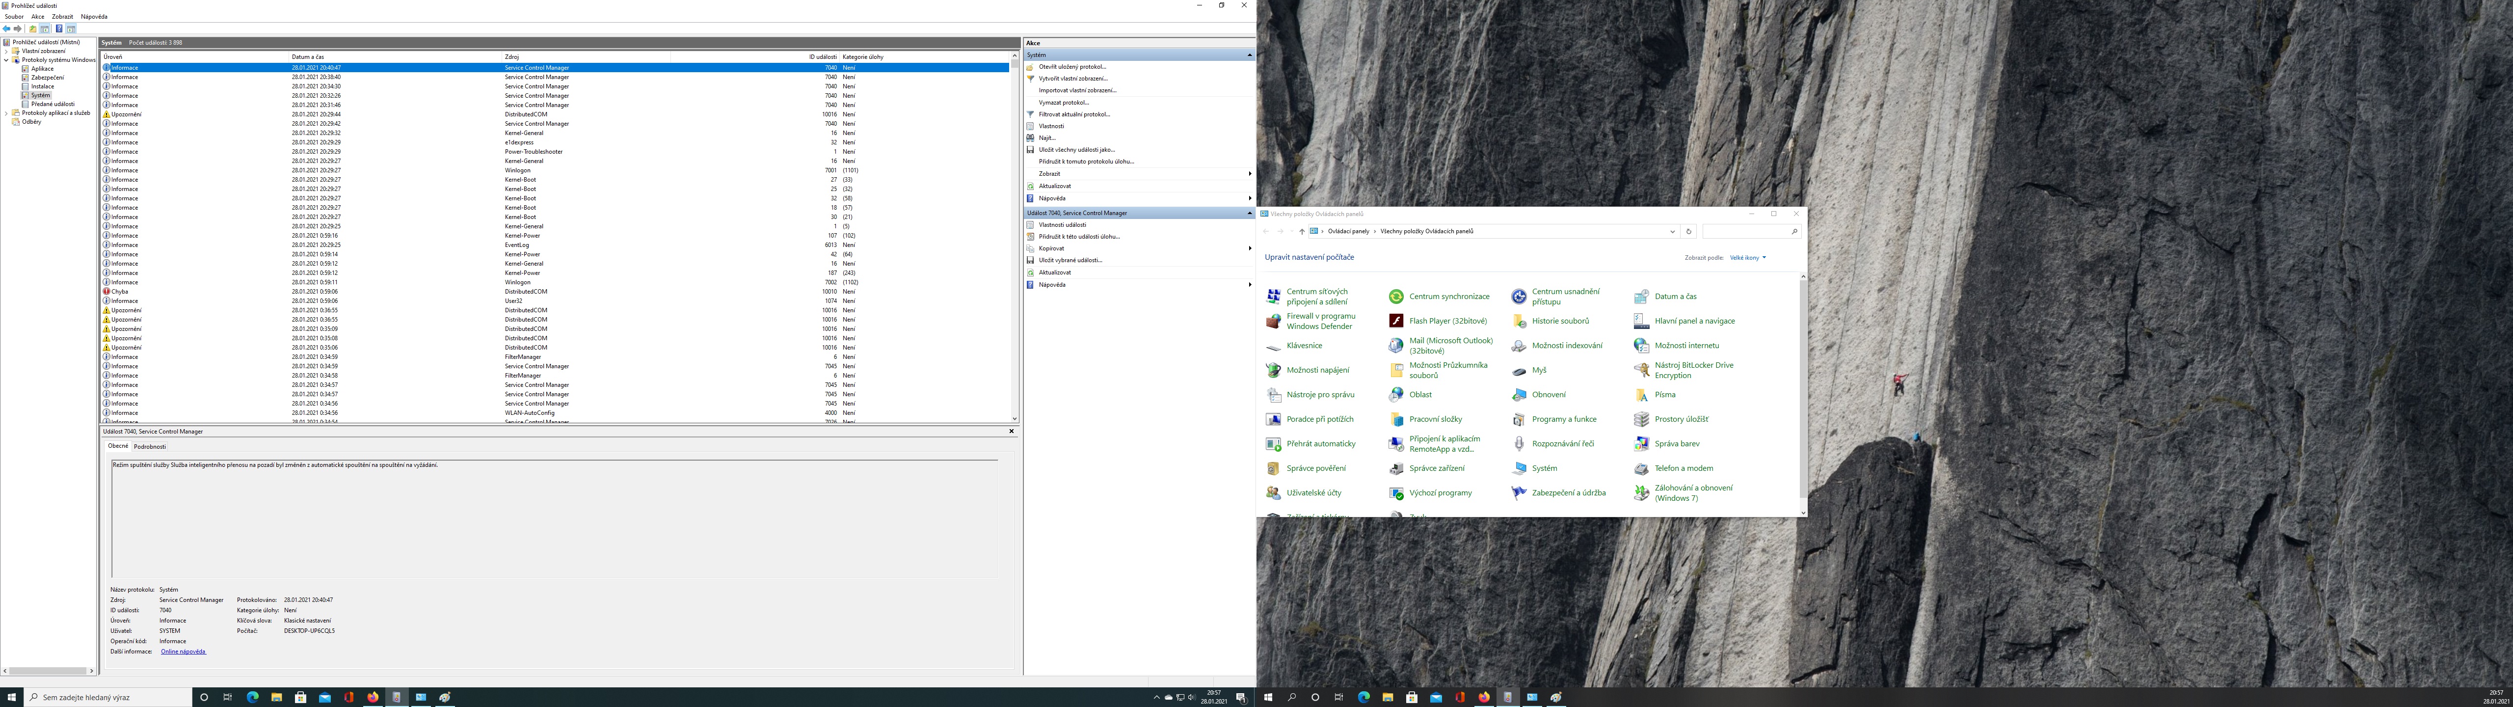Click the back arrow in Event Viewer toolbar
The width and height of the screenshot is (2513, 707).
pyautogui.click(x=7, y=29)
